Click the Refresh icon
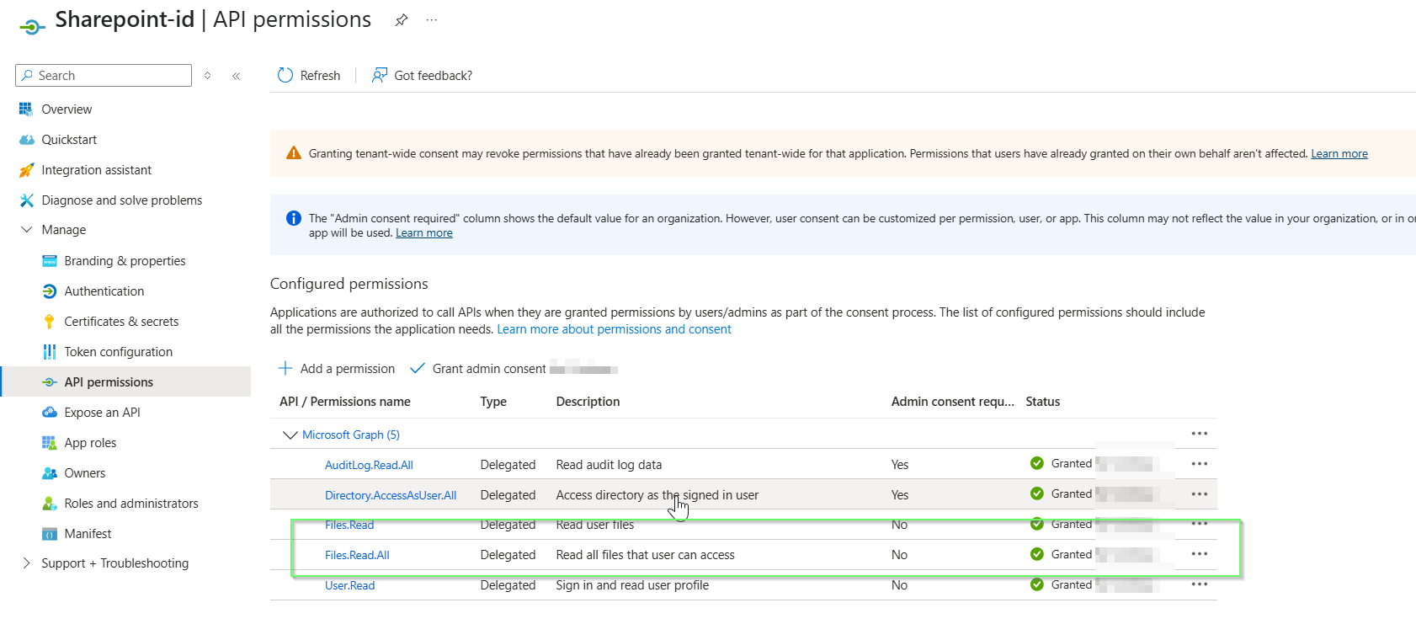This screenshot has width=1416, height=624. 285,75
